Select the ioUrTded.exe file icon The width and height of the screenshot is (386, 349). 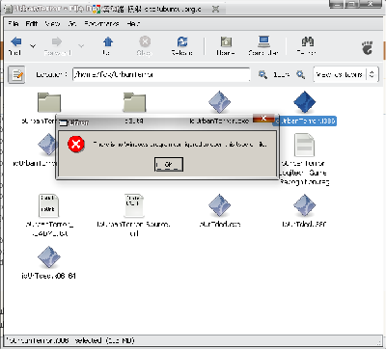(219, 205)
